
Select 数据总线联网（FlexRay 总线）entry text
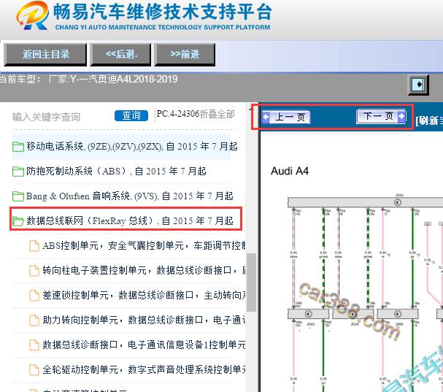pos(130,220)
